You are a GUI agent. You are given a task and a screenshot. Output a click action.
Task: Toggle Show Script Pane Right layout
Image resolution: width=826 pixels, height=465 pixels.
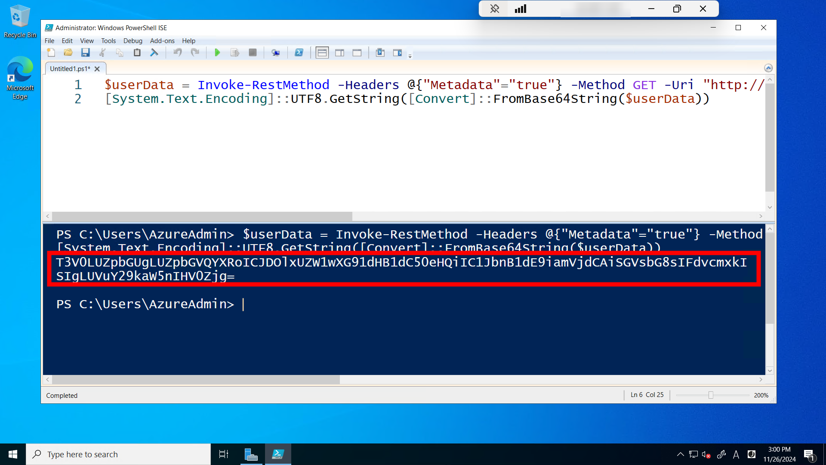click(x=339, y=53)
